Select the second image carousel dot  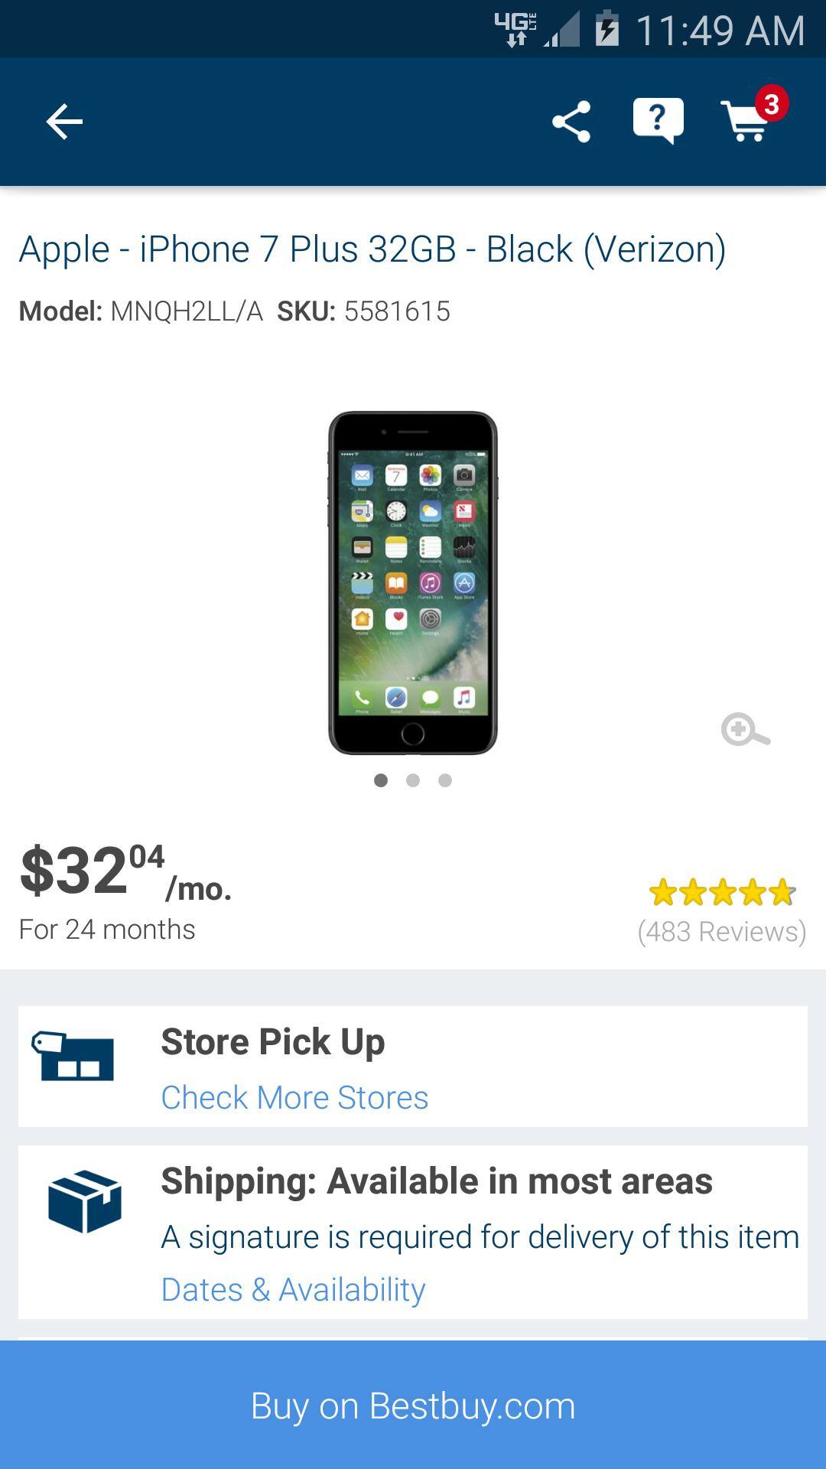point(413,780)
